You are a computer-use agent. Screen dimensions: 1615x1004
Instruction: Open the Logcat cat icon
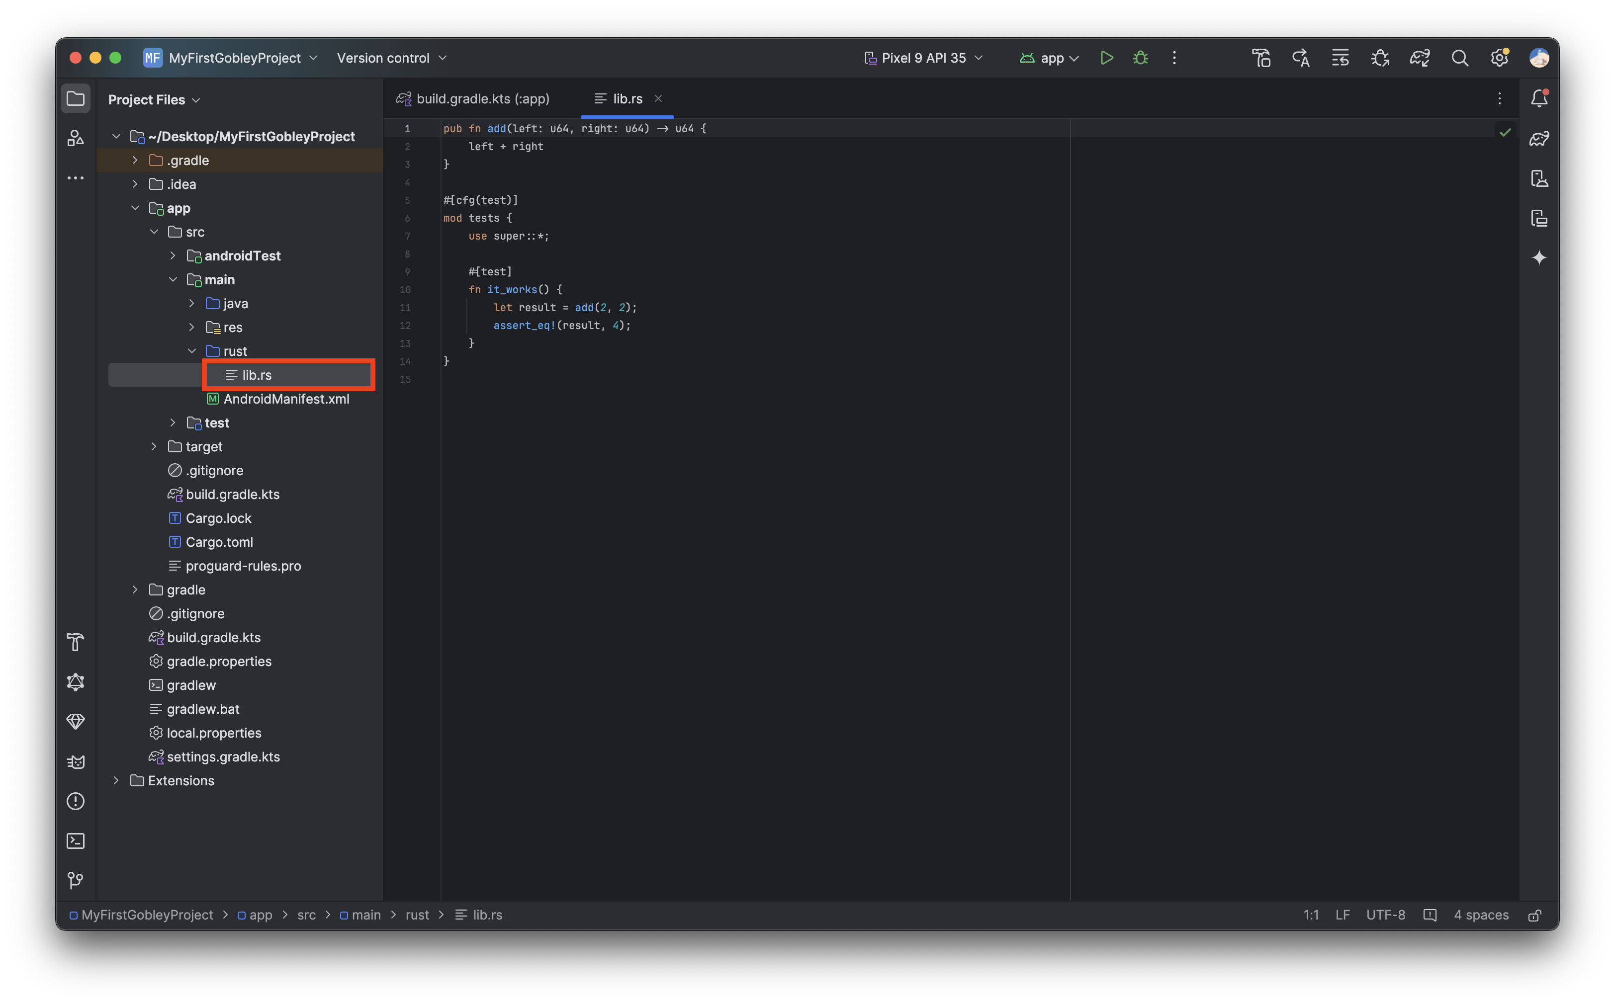coord(76,761)
